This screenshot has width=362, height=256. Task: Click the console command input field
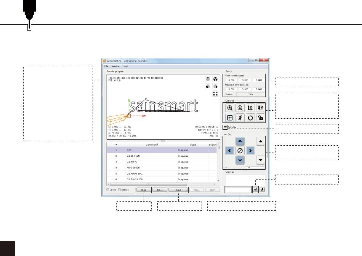tap(238, 189)
